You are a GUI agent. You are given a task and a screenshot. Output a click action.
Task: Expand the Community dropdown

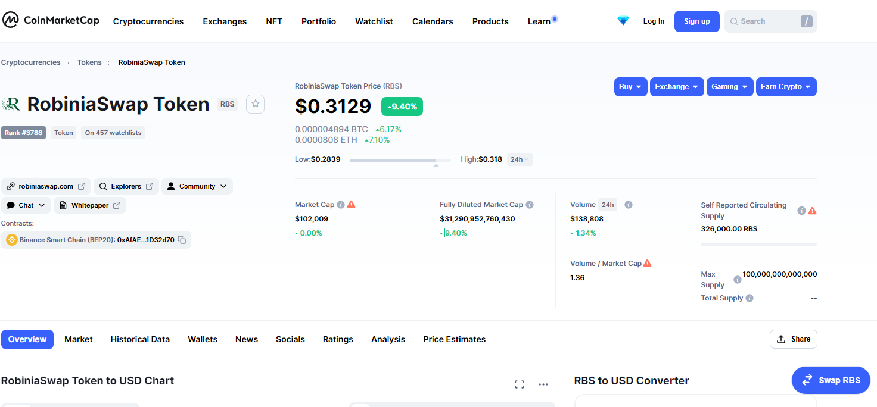197,186
